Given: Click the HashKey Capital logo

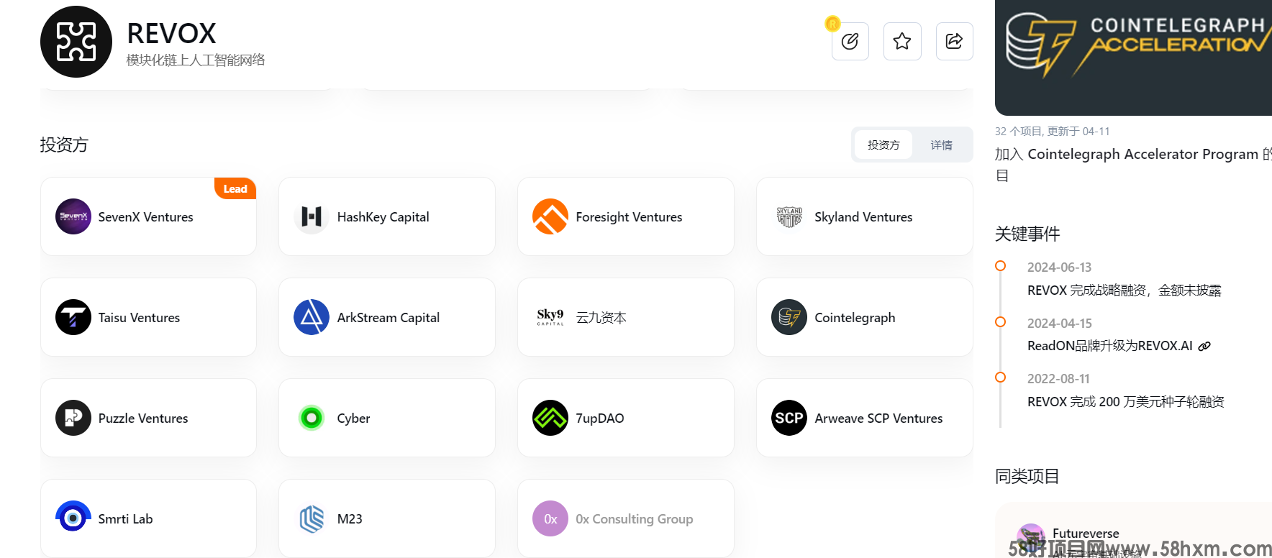Looking at the screenshot, I should 312,216.
